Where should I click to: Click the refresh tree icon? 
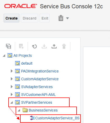coord(34,46)
